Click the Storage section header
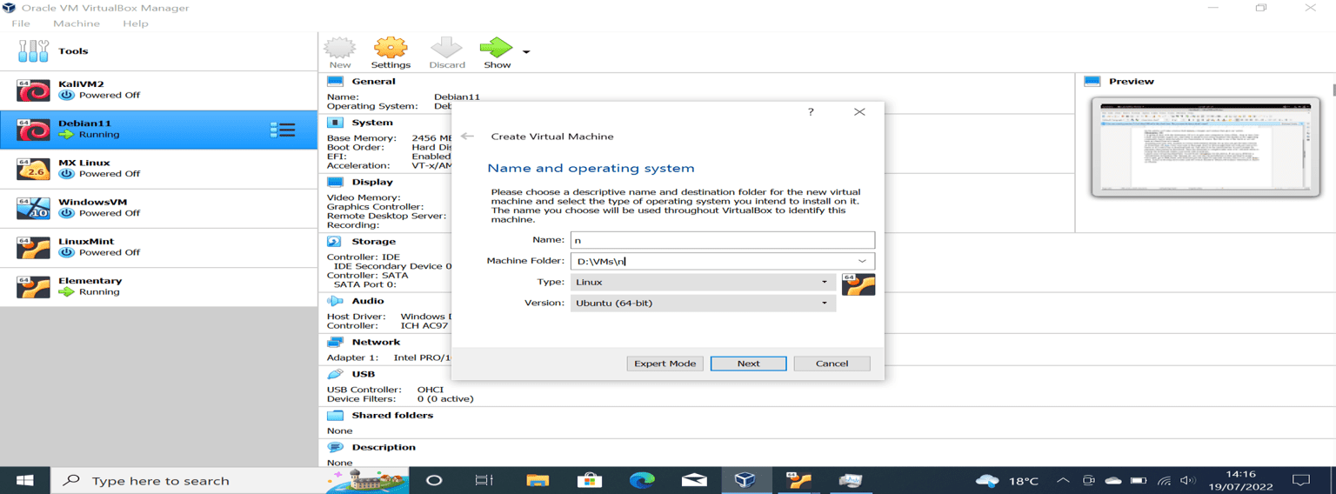Viewport: 1336px width, 494px height. [373, 241]
